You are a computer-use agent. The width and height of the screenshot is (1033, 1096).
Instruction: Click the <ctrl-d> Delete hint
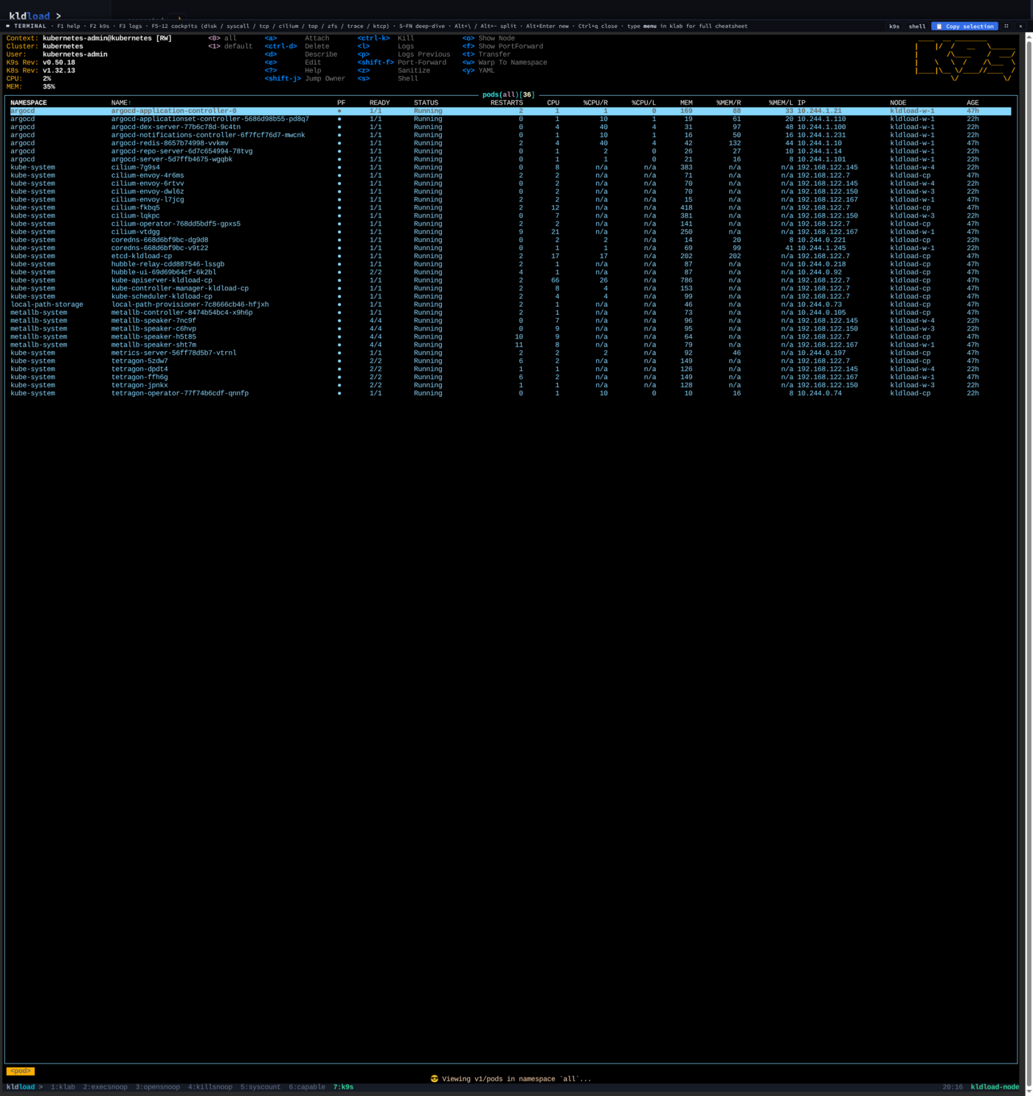click(x=297, y=46)
